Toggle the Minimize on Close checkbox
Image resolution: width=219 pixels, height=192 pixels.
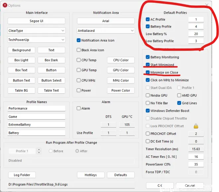(148, 72)
